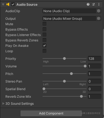Click the Spatial Blend slider knob
Viewport: 104px width, 118px height.
pos(44,89)
